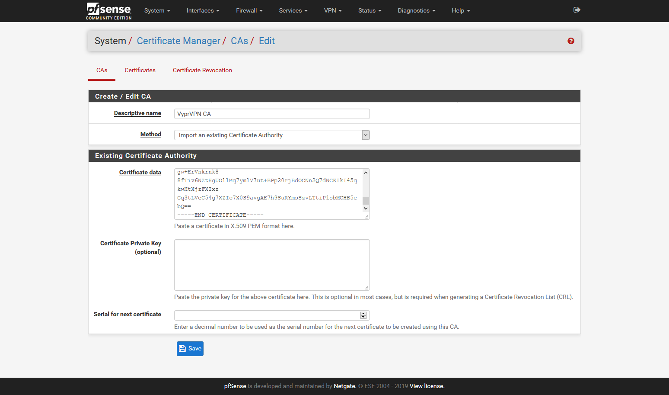Image resolution: width=669 pixels, height=395 pixels.
Task: Click the pfSense Community Edition logo
Action: 109,11
